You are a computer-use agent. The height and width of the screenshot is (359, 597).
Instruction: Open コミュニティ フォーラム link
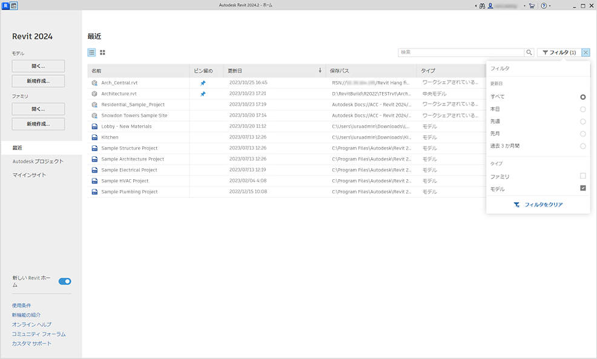pos(39,334)
